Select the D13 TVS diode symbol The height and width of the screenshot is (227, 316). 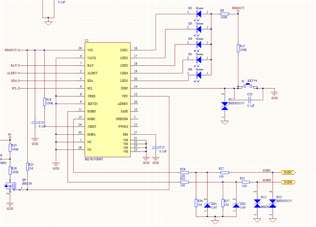[273, 203]
